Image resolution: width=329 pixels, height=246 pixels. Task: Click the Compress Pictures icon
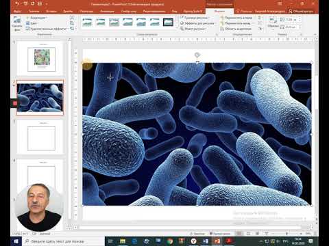[x=72, y=18]
